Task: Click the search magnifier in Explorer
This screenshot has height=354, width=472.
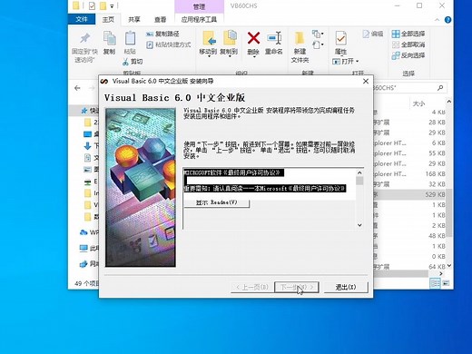Action: click(x=440, y=88)
